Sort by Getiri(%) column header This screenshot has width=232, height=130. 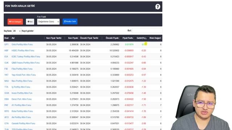[141, 38]
